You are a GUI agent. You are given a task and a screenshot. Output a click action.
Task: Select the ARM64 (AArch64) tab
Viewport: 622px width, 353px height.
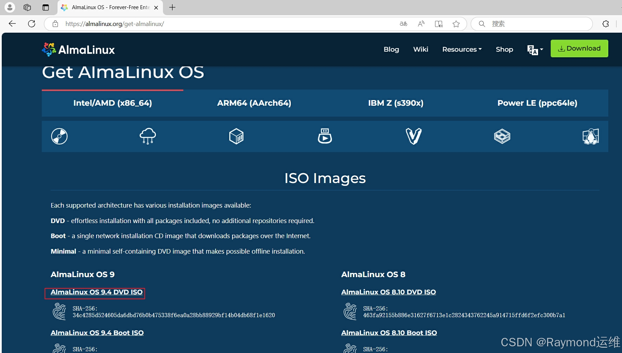tap(254, 103)
